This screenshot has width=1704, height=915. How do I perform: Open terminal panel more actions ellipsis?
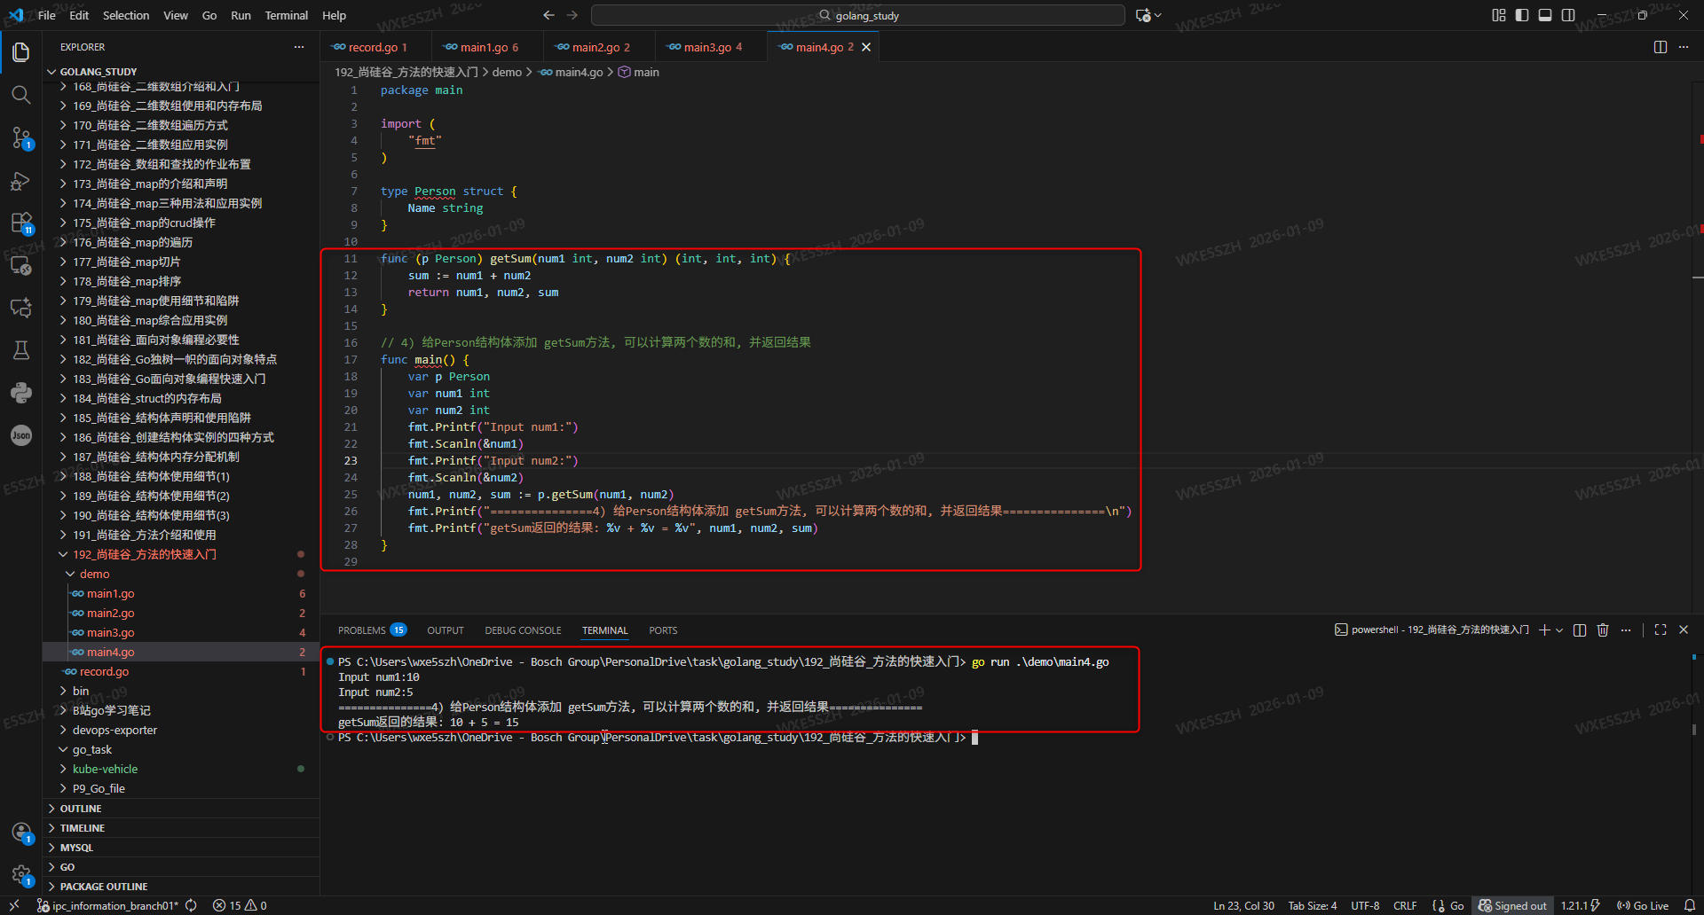(1626, 630)
